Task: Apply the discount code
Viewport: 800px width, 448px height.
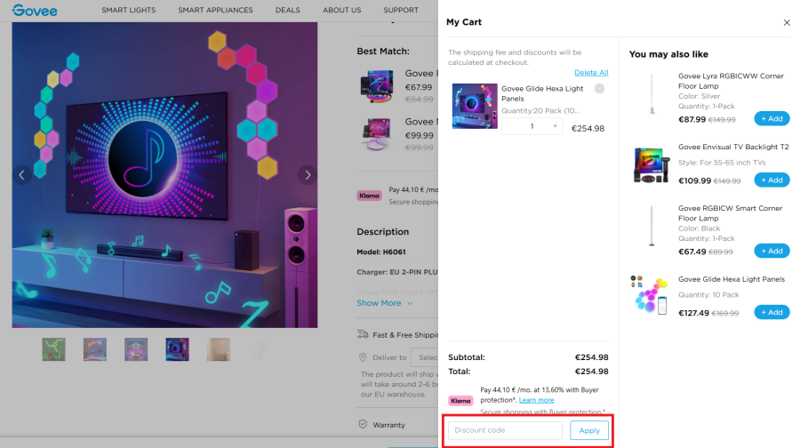Action: [589, 430]
